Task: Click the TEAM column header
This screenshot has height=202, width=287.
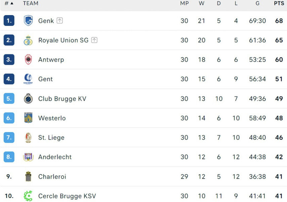Action: click(x=31, y=3)
